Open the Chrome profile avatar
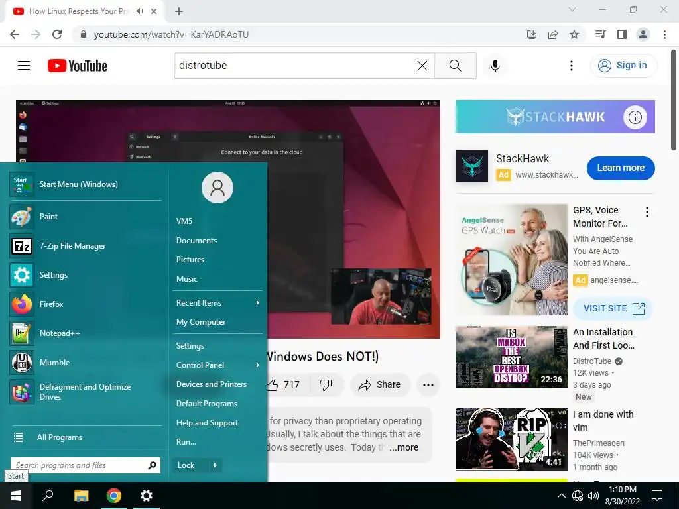This screenshot has width=679, height=509. pos(643,34)
